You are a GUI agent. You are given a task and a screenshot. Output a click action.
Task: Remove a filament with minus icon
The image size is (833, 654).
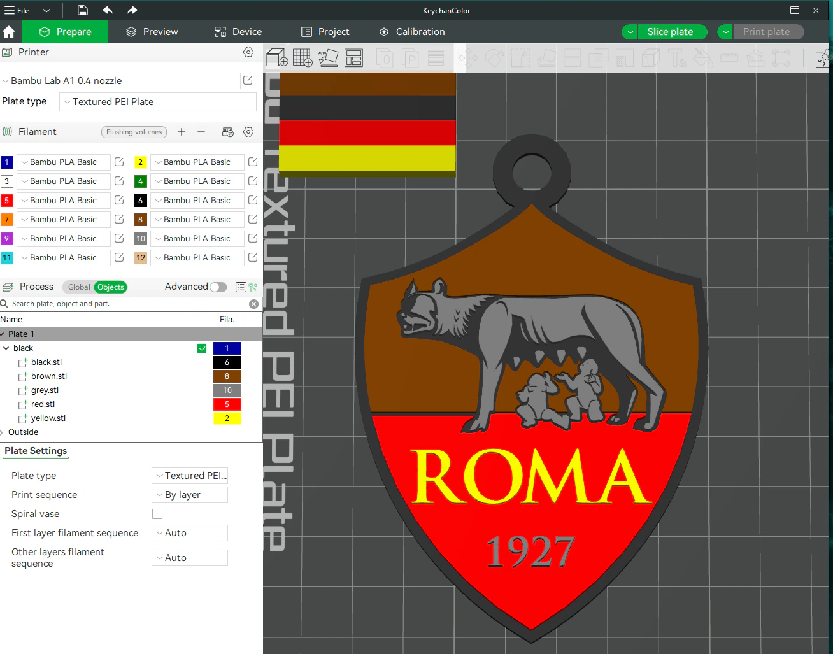click(201, 132)
